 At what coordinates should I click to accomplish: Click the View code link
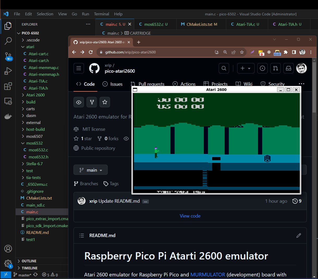point(190,216)
